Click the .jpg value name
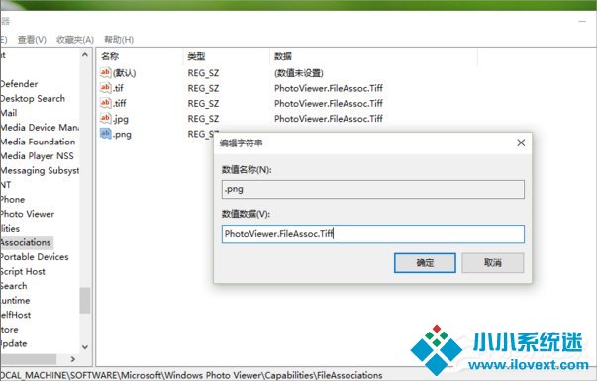 (x=121, y=119)
